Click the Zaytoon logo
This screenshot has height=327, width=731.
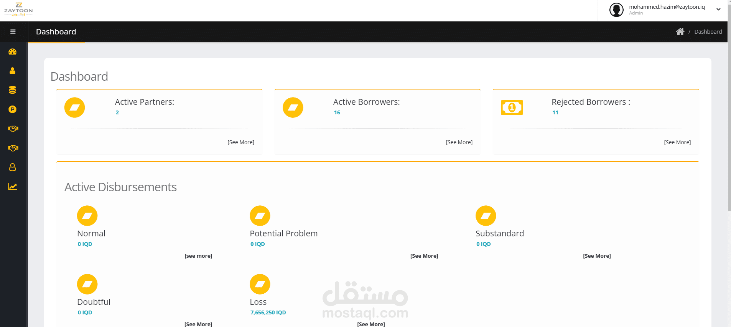pos(18,9)
